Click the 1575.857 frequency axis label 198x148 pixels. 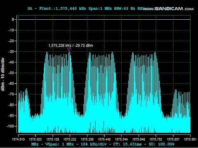tap(173, 139)
